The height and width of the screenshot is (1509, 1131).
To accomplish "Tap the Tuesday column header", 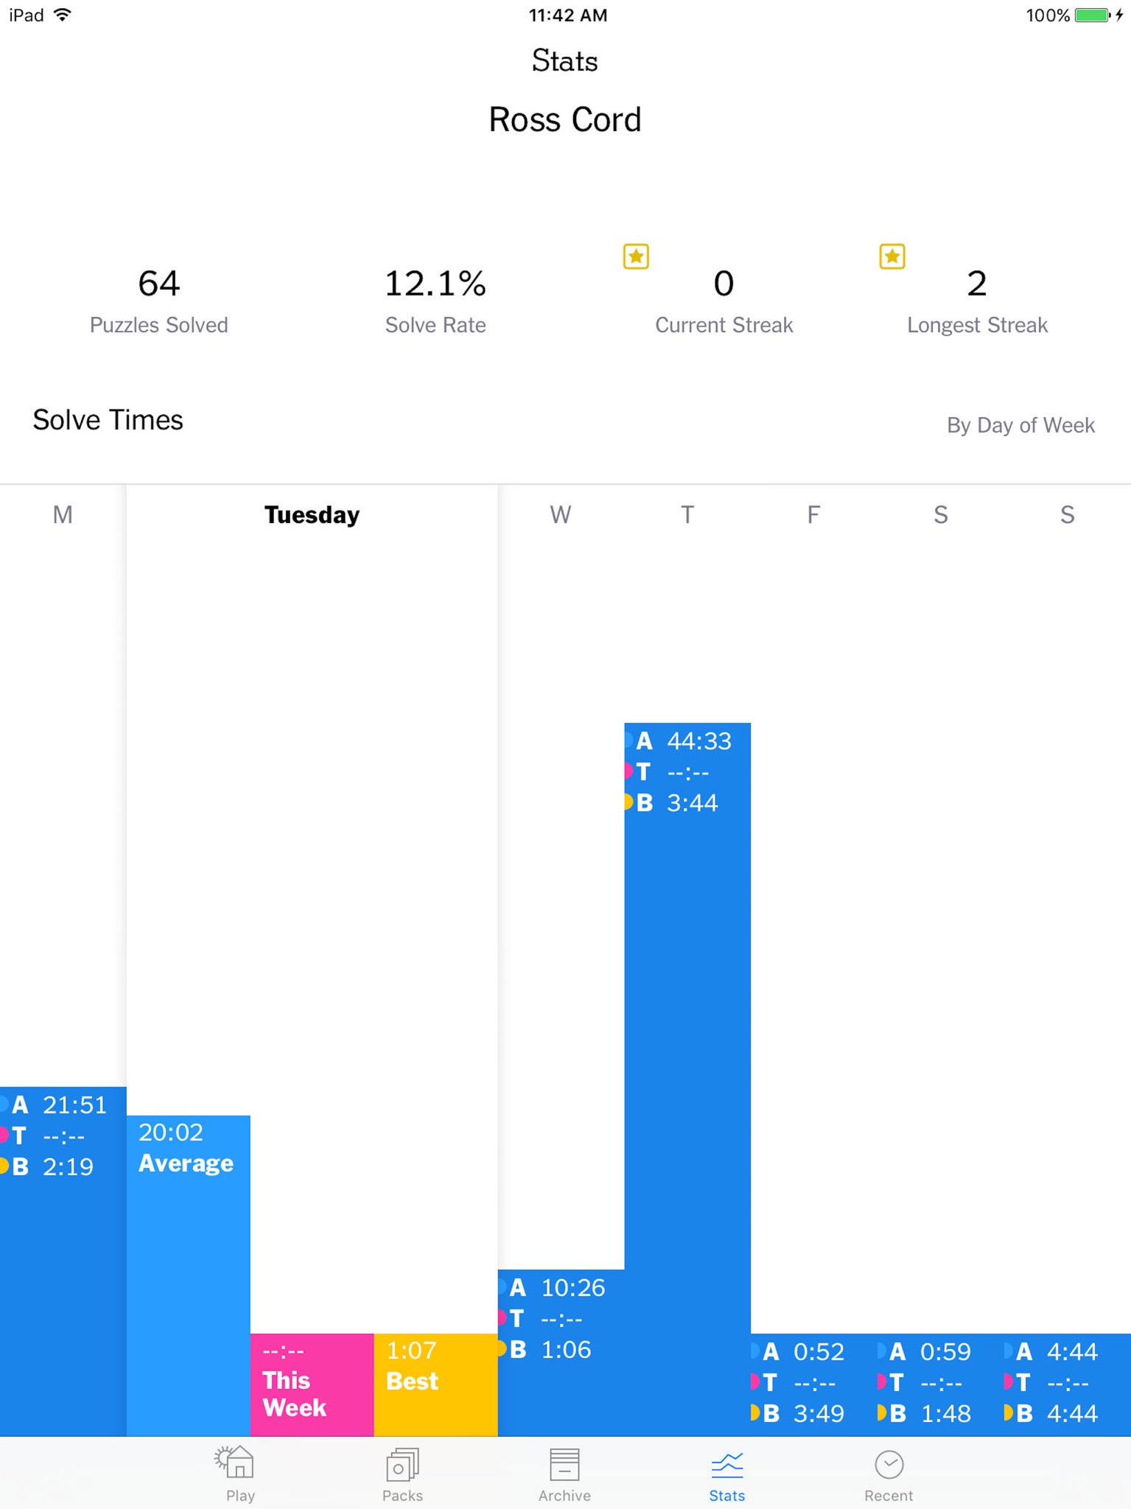I will pos(312,514).
